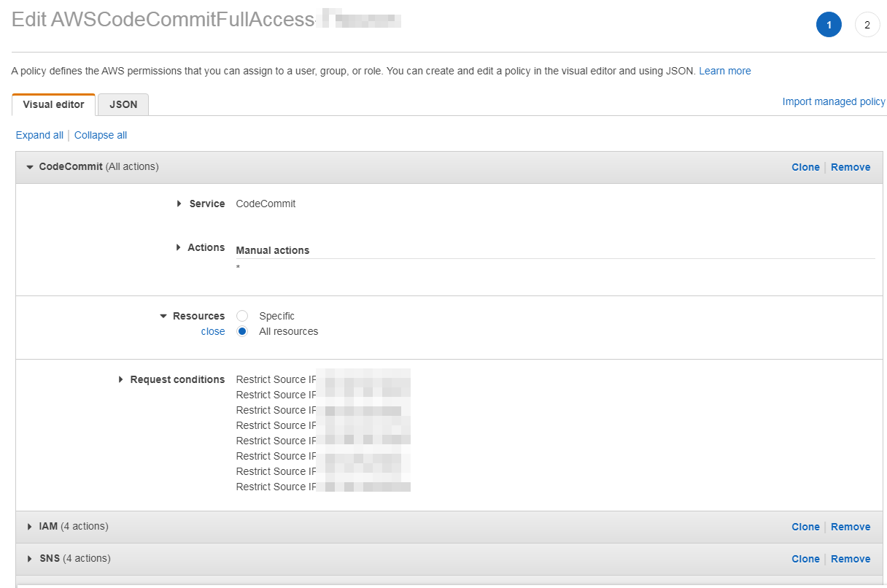887x588 pixels.
Task: Clone the SNS statement
Action: 805,559
